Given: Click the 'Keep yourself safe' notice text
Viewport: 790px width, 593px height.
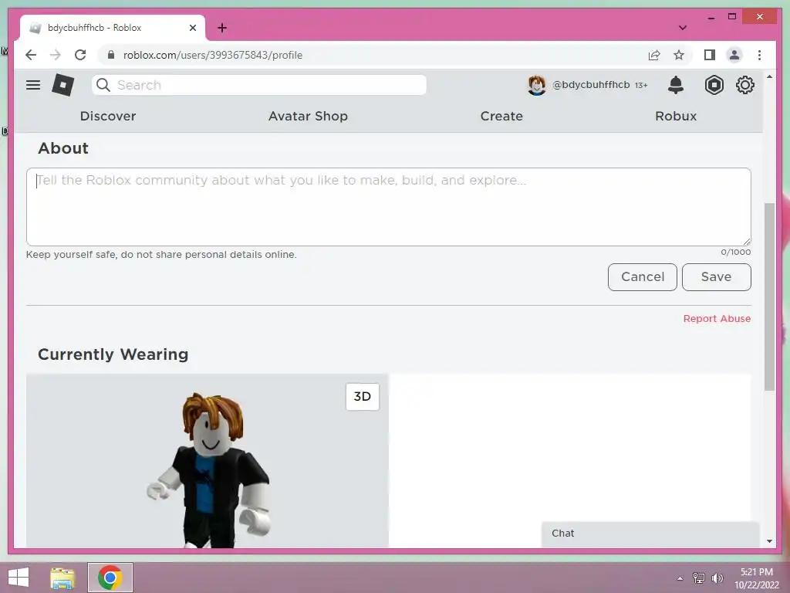Looking at the screenshot, I should click(x=161, y=254).
